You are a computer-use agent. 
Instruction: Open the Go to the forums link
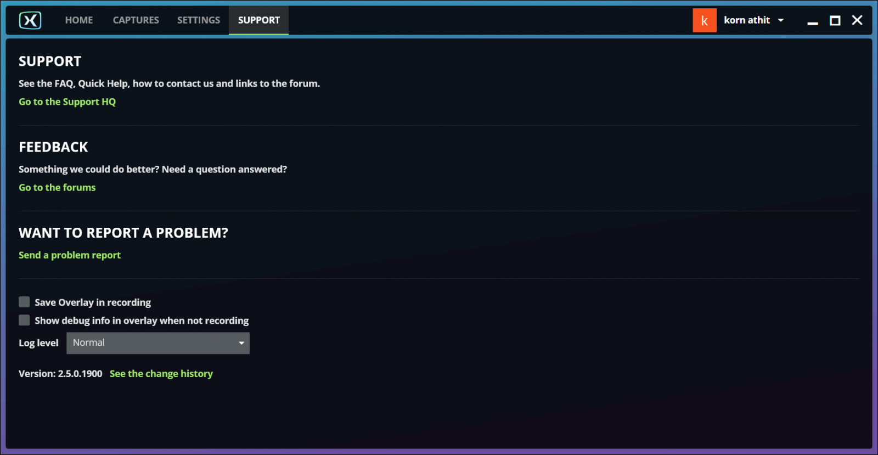pos(57,187)
